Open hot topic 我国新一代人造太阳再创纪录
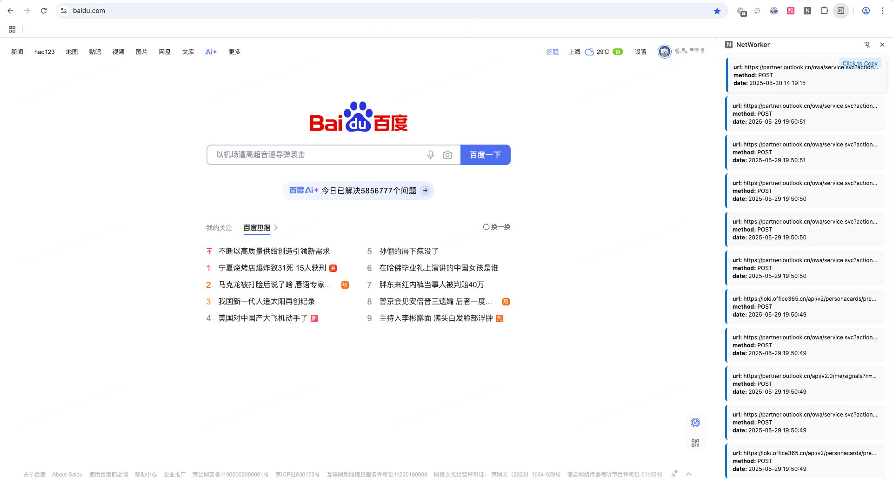This screenshot has width=893, height=483. click(267, 301)
